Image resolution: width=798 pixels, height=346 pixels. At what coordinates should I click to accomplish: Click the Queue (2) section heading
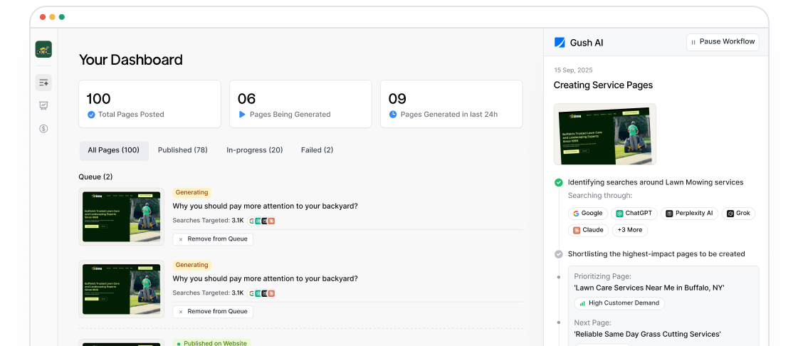pyautogui.click(x=95, y=177)
